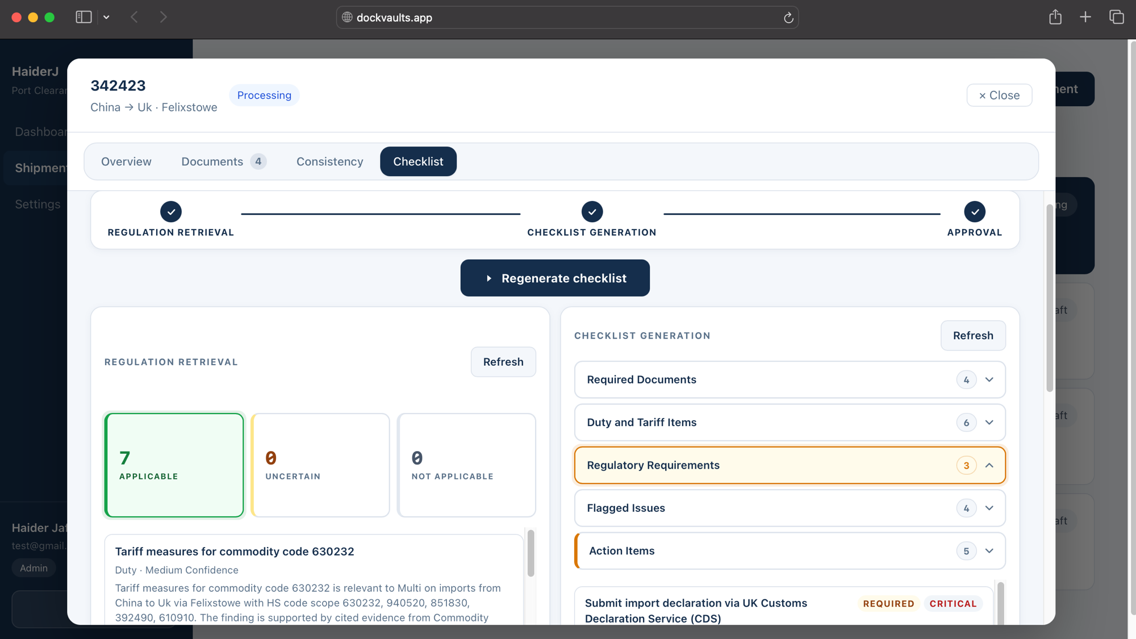The height and width of the screenshot is (639, 1136).
Task: Click the CRITICAL tag on CDS item
Action: 953,603
